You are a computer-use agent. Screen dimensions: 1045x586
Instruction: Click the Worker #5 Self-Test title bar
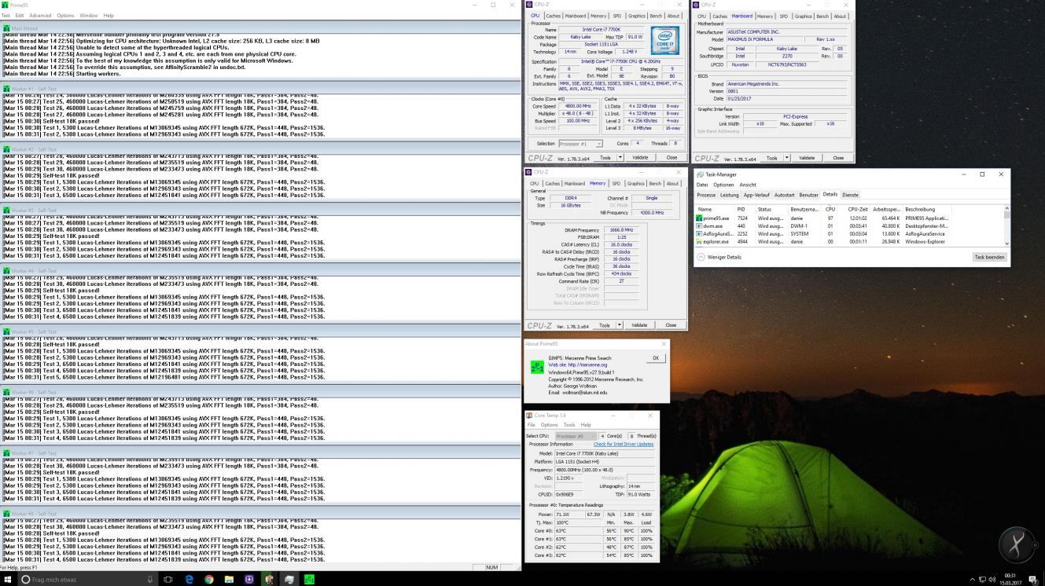click(260, 331)
